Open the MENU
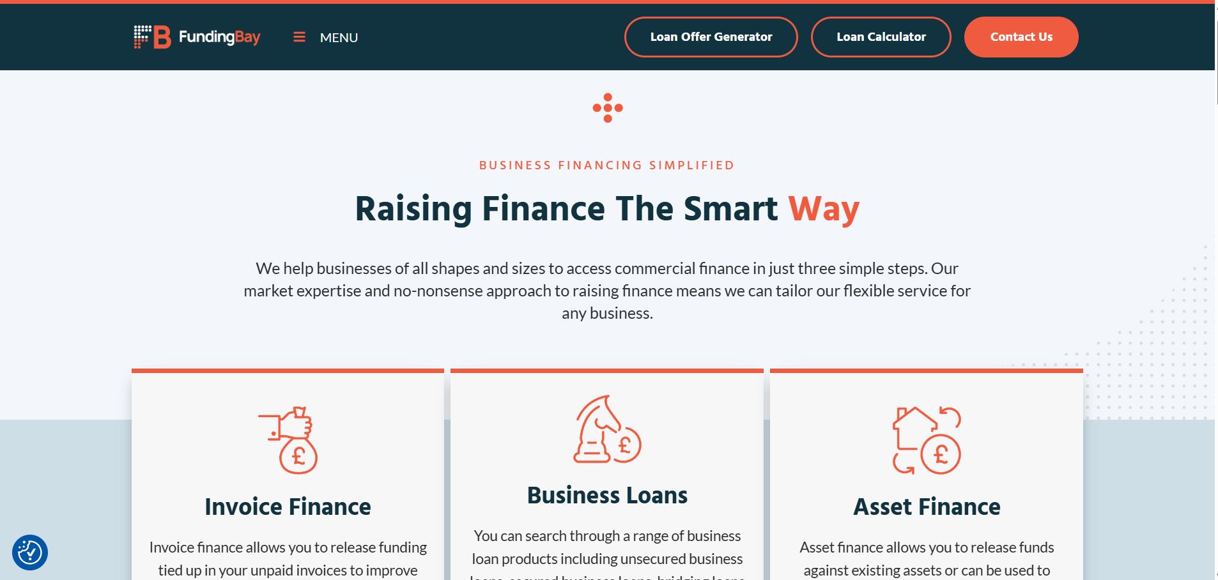1218x580 pixels. pos(339,37)
